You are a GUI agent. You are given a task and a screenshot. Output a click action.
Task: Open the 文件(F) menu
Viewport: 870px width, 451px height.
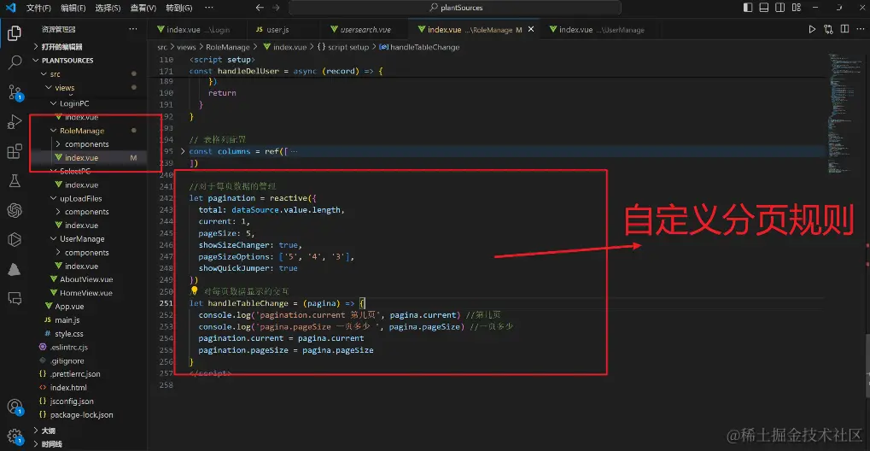point(38,8)
